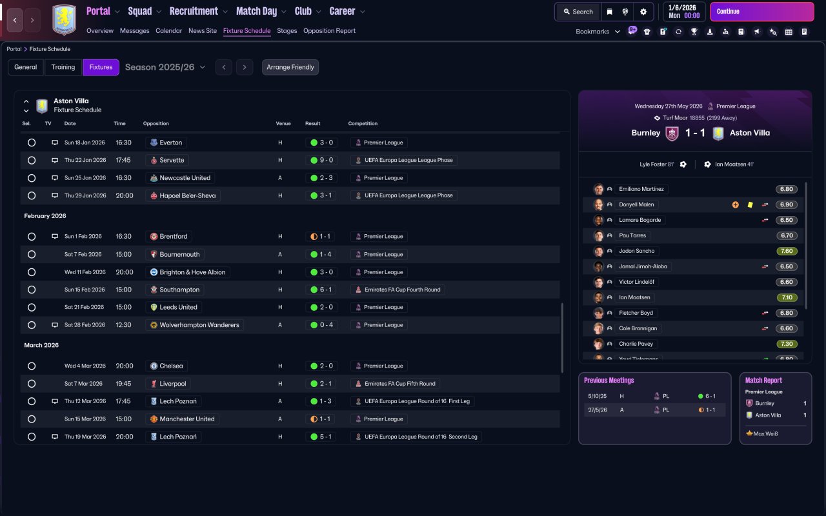Switch to the Calendar tab
This screenshot has height=516, width=826.
pyautogui.click(x=169, y=31)
